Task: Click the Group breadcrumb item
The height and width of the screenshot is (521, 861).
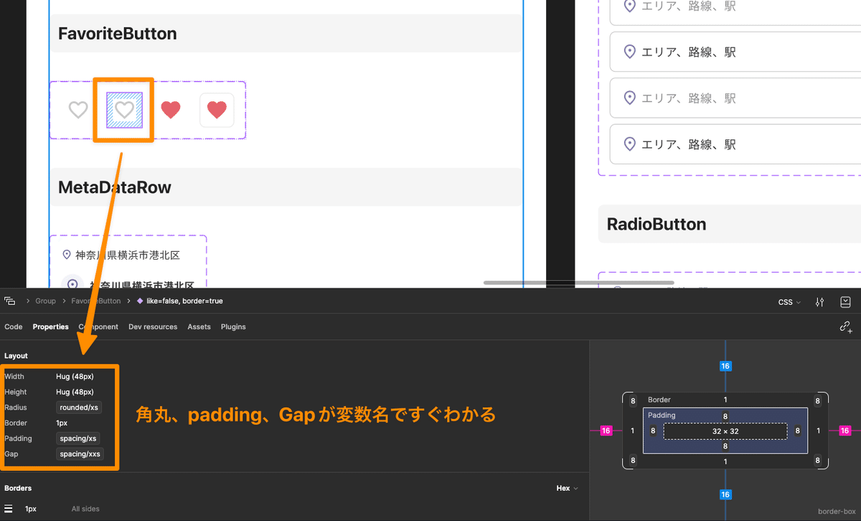Action: pyautogui.click(x=45, y=301)
